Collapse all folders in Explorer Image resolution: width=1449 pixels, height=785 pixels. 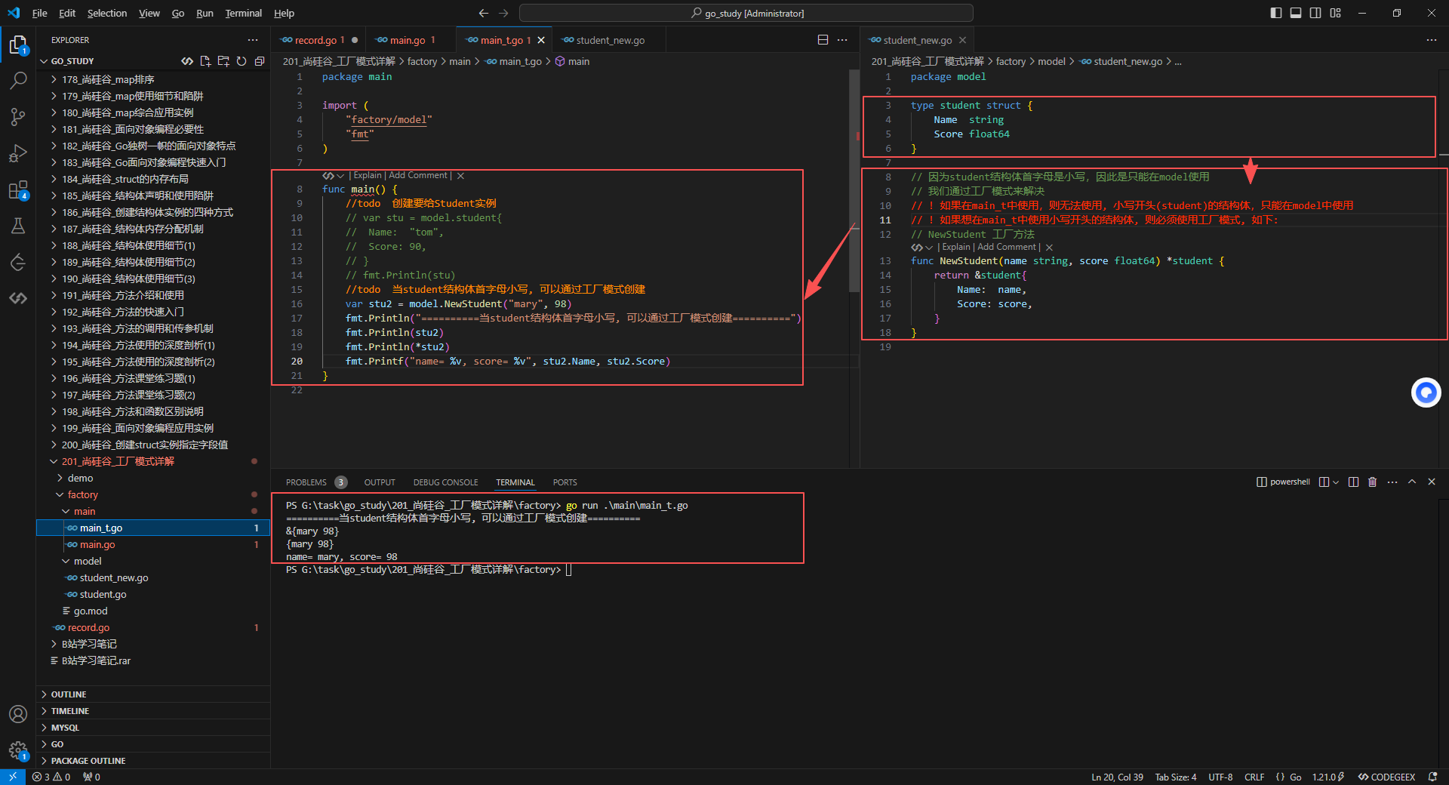(260, 61)
